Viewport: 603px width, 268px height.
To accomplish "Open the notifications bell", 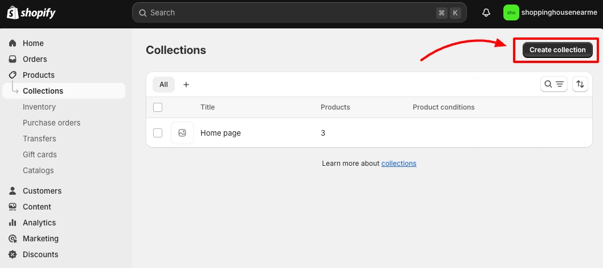I will (x=486, y=12).
